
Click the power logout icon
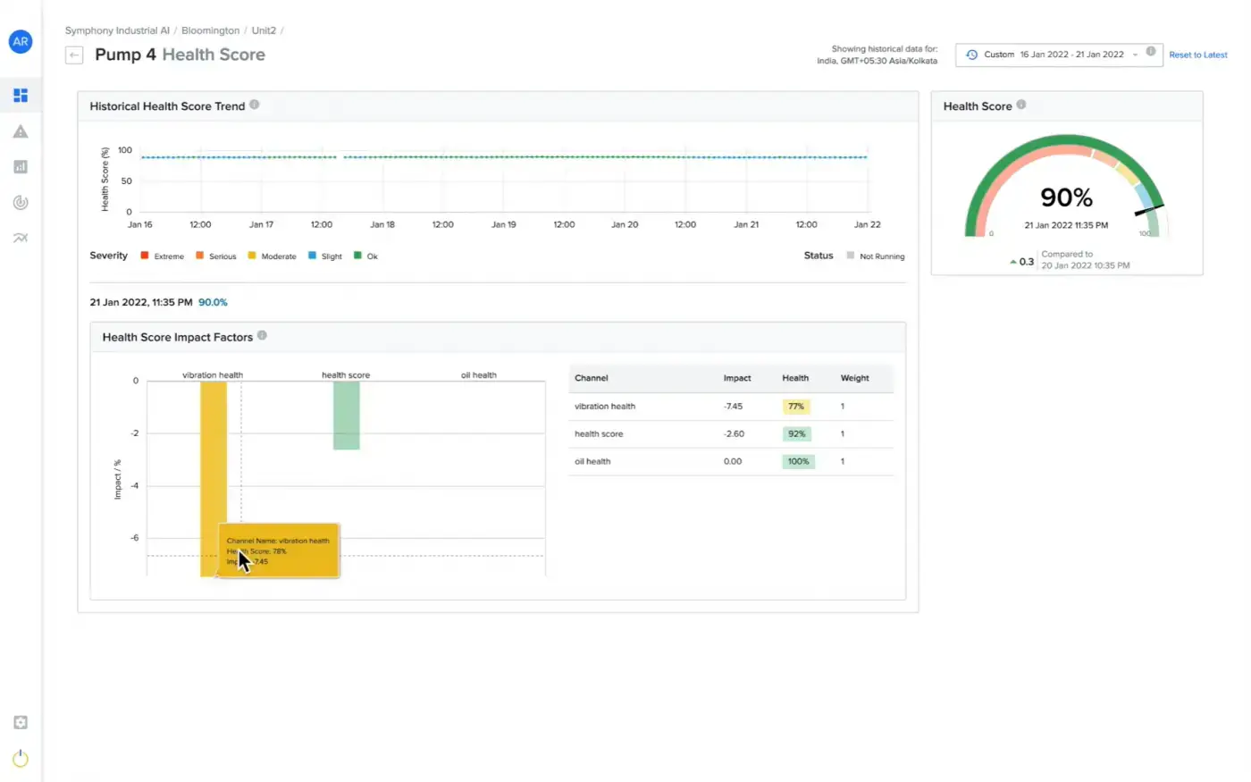point(21,759)
